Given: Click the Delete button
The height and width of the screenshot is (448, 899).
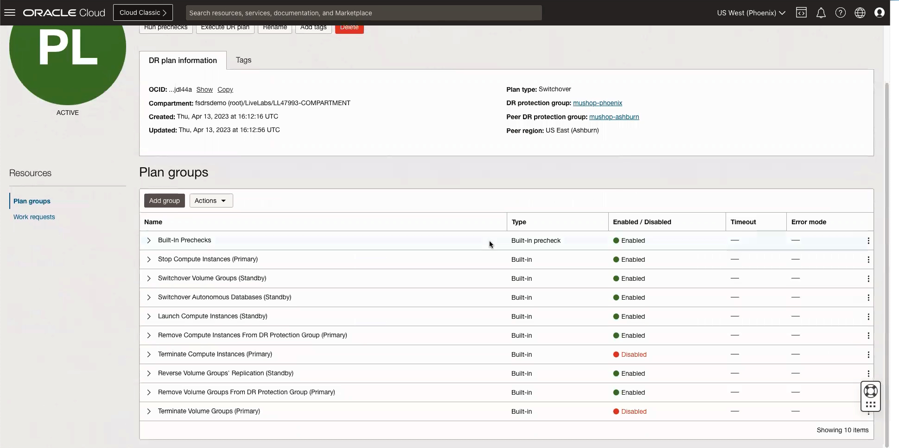Looking at the screenshot, I should [x=349, y=27].
